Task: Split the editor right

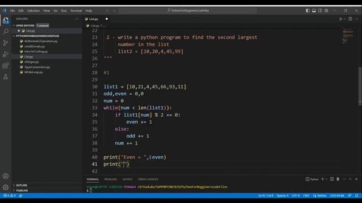Action: [x=350, y=19]
